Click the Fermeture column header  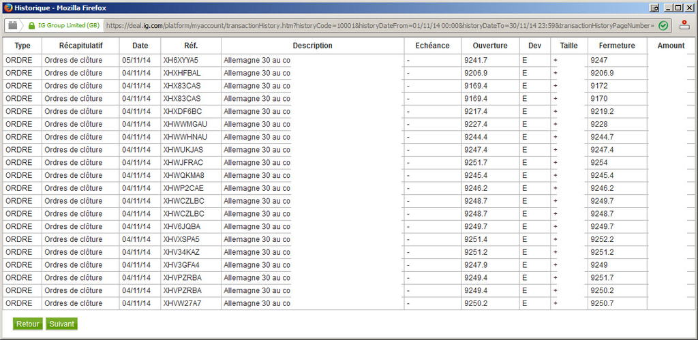pyautogui.click(x=617, y=46)
